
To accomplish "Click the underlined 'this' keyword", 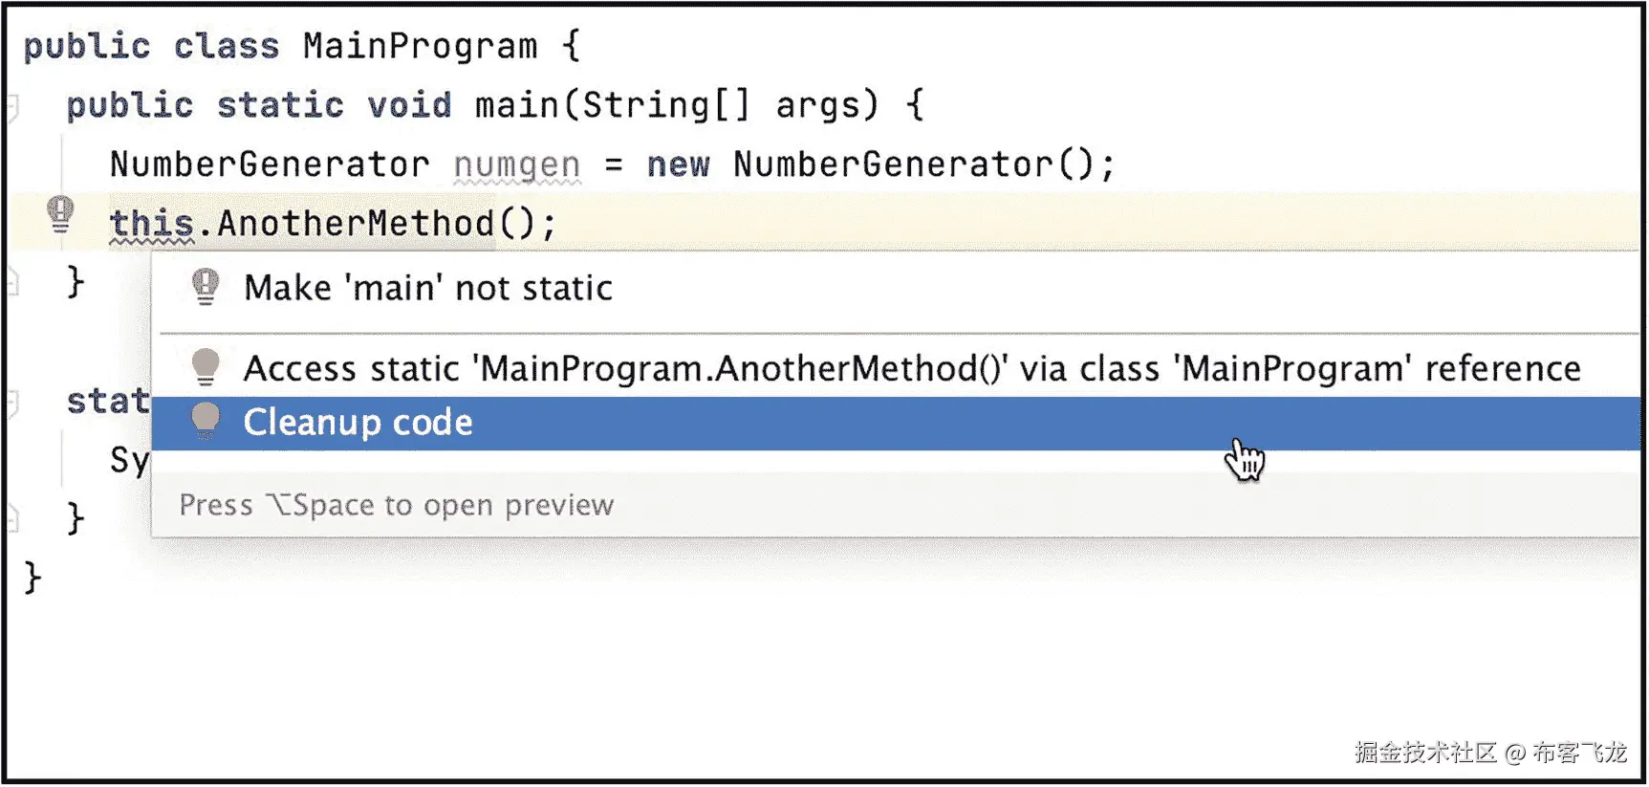I will (x=151, y=224).
